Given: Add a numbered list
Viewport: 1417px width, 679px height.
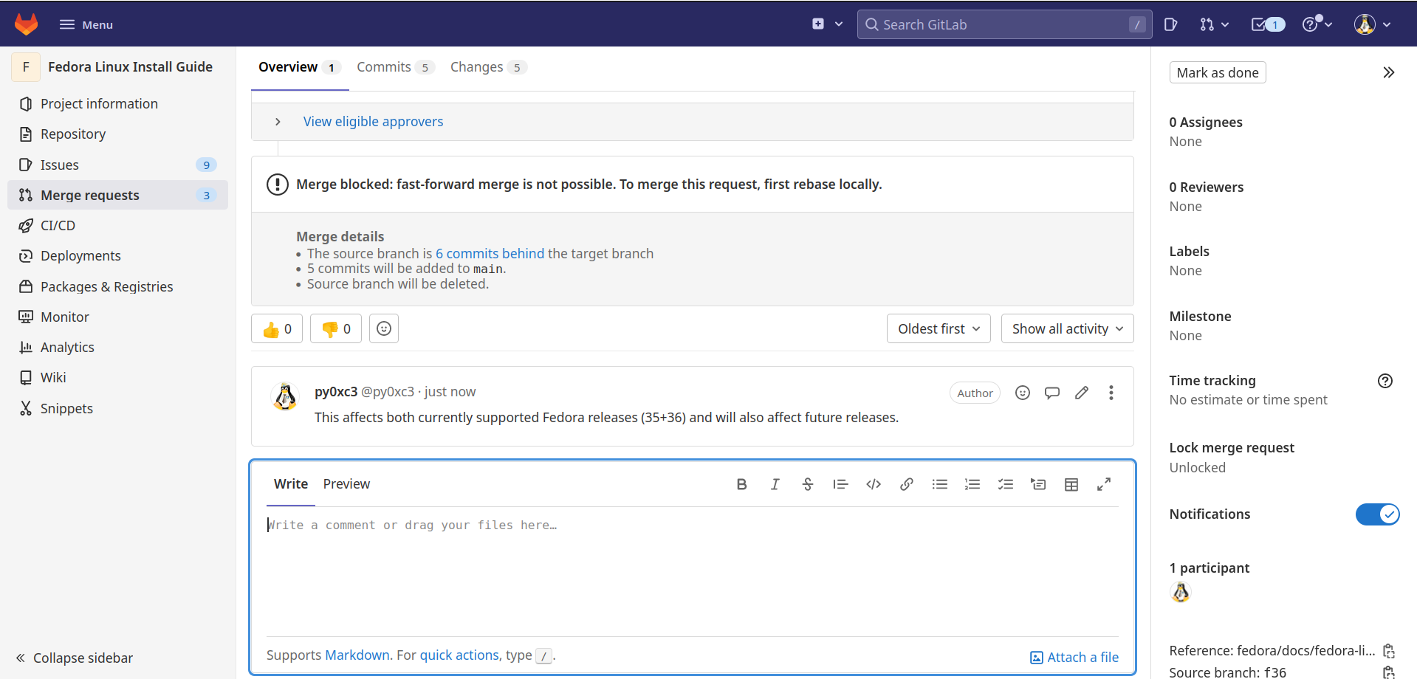Looking at the screenshot, I should coord(972,484).
